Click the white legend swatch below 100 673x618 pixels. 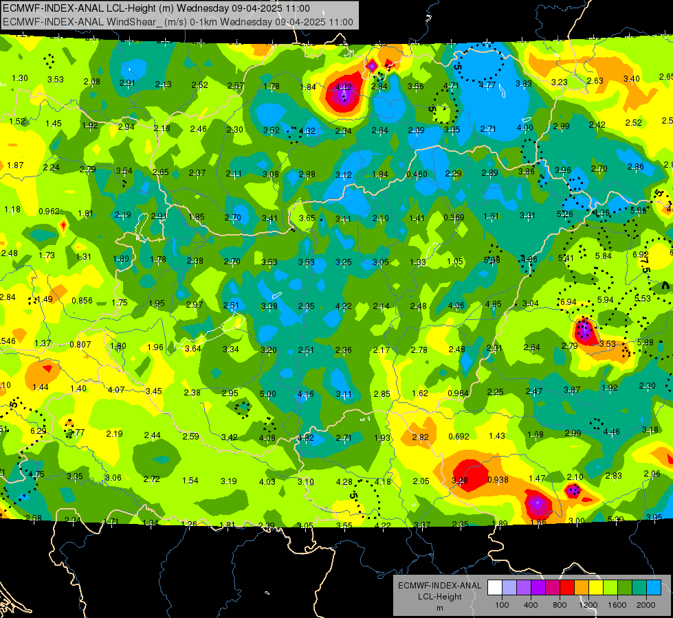pos(494,587)
